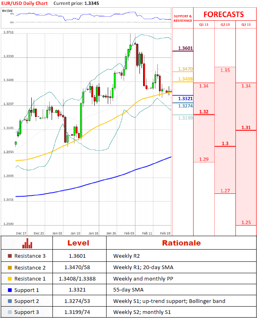
Task: Click the current price value 1.3345
Action: tap(91, 3)
